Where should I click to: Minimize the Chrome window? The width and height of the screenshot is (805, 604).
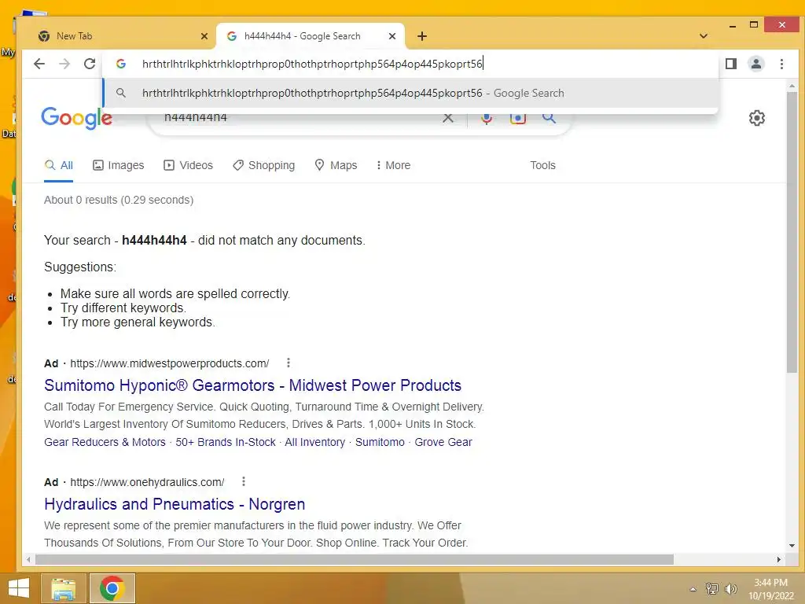tap(732, 24)
